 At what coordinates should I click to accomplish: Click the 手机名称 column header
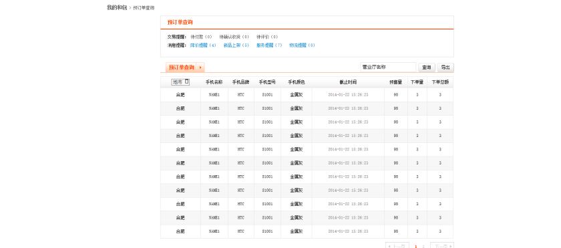click(x=214, y=82)
